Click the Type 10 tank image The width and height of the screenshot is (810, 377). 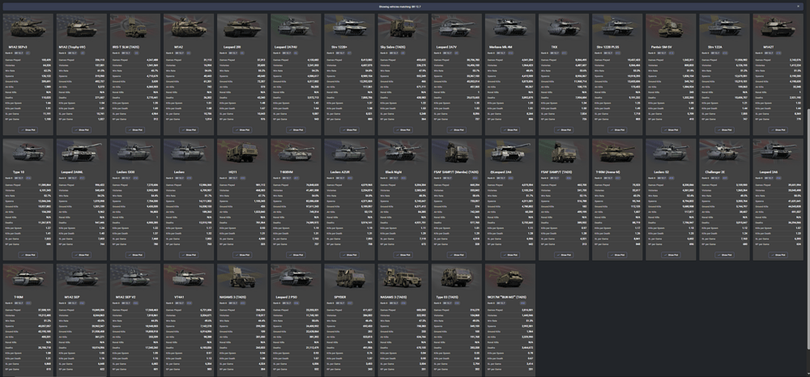tap(28, 152)
